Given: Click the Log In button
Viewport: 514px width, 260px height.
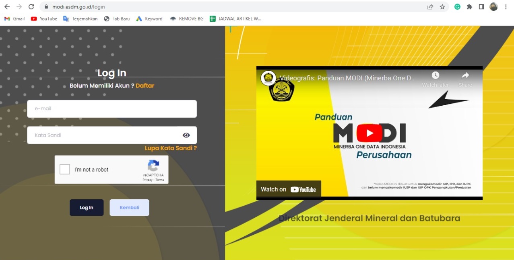Looking at the screenshot, I should [x=87, y=207].
